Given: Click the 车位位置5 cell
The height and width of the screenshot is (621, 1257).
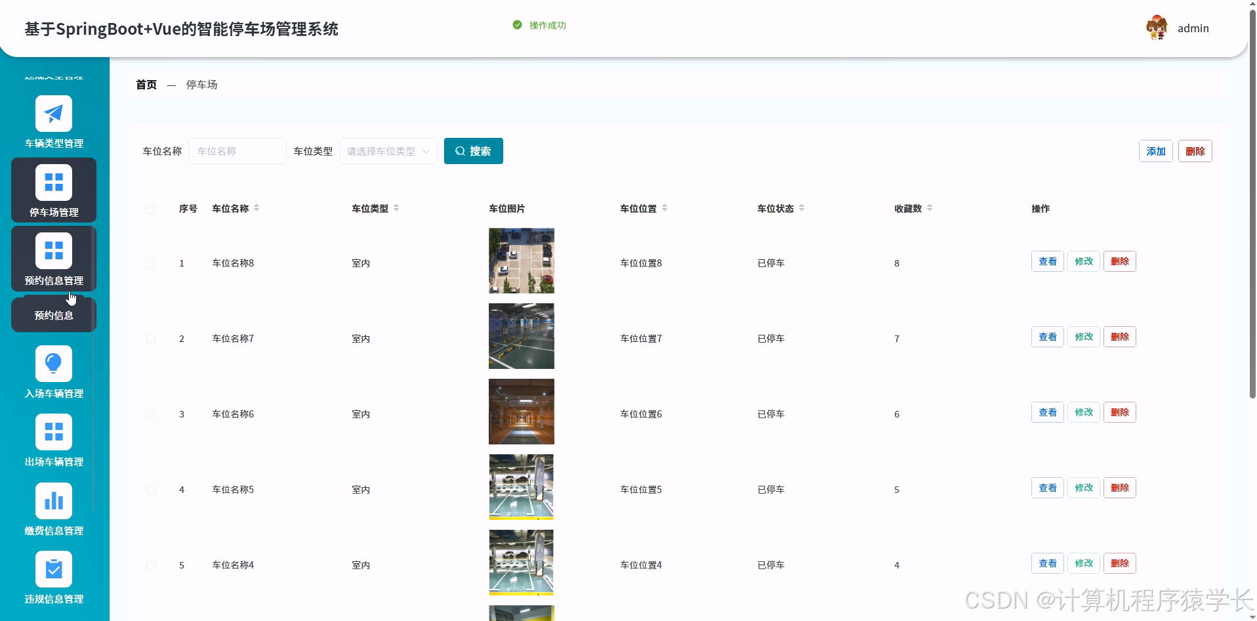Looking at the screenshot, I should [641, 490].
